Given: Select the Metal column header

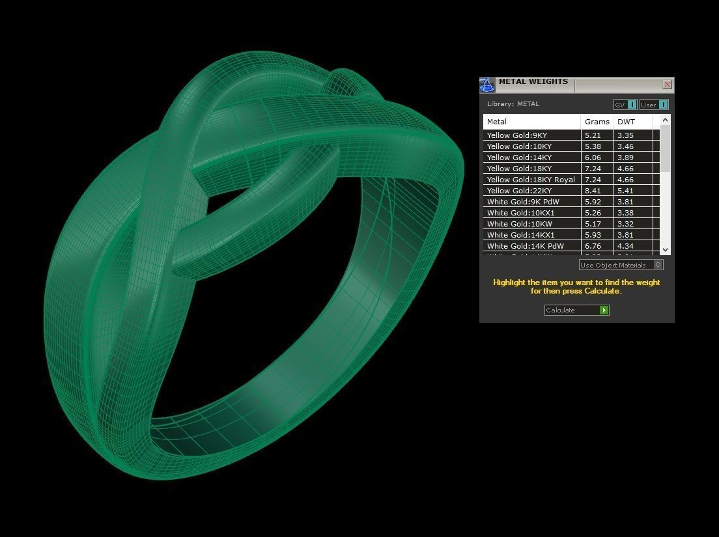Looking at the screenshot, I should click(x=532, y=122).
